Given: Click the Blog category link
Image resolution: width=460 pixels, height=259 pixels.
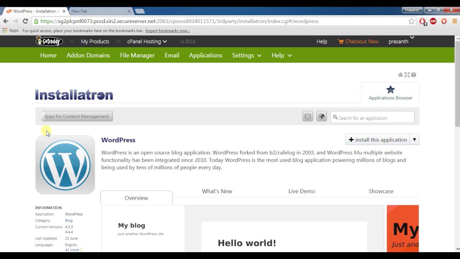Looking at the screenshot, I should pos(69,221).
